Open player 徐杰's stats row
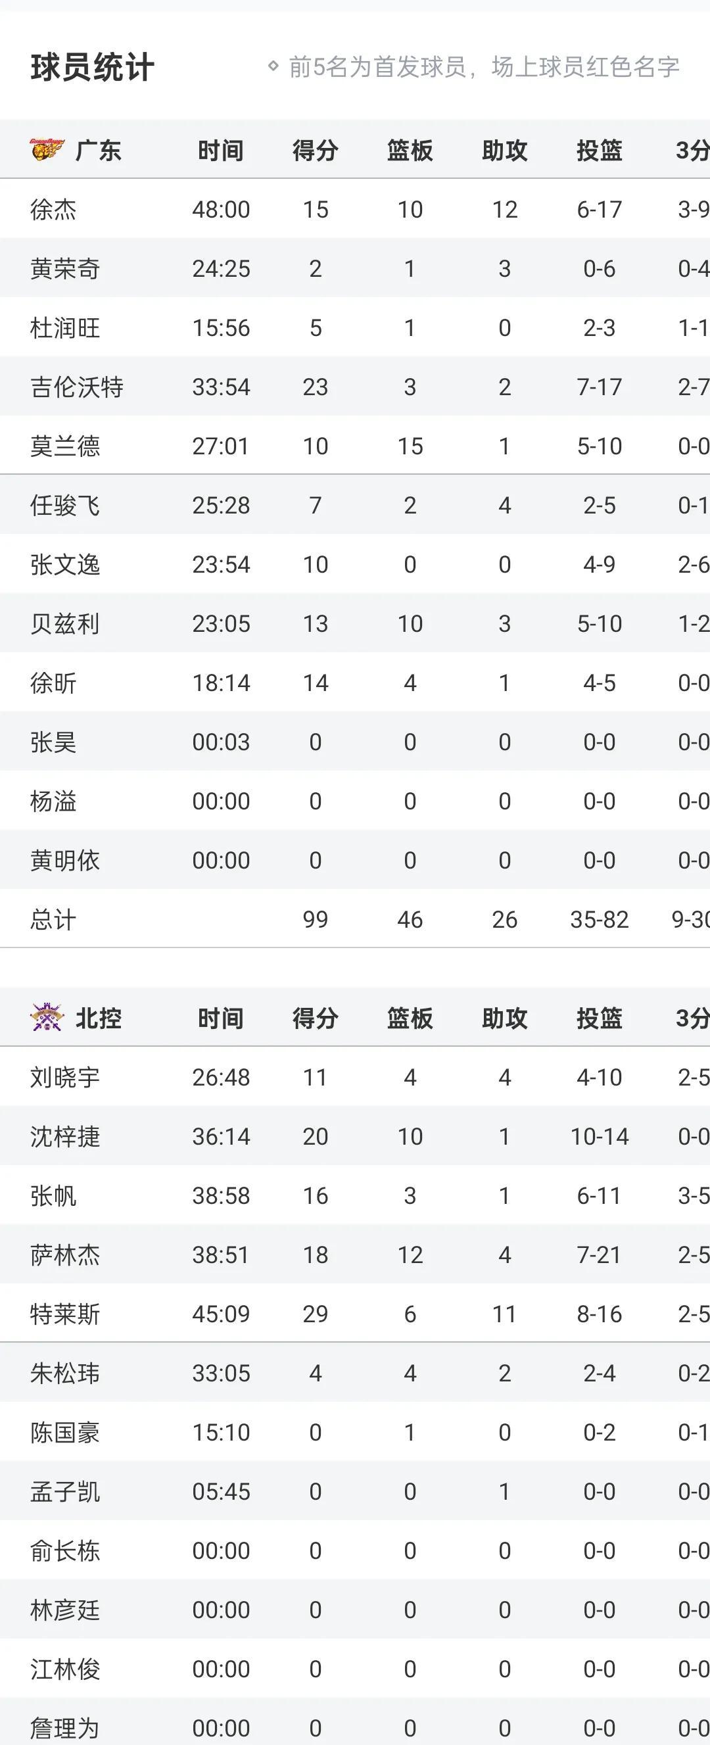This screenshot has height=1745, width=710. [x=53, y=209]
